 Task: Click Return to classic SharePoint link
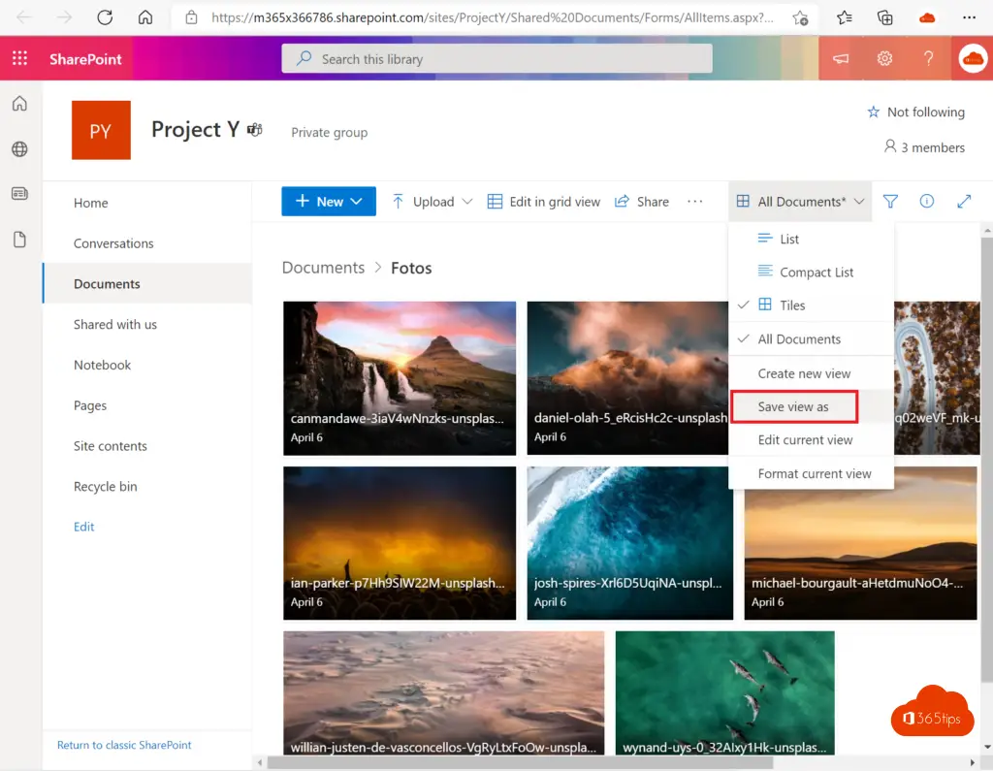coord(124,745)
